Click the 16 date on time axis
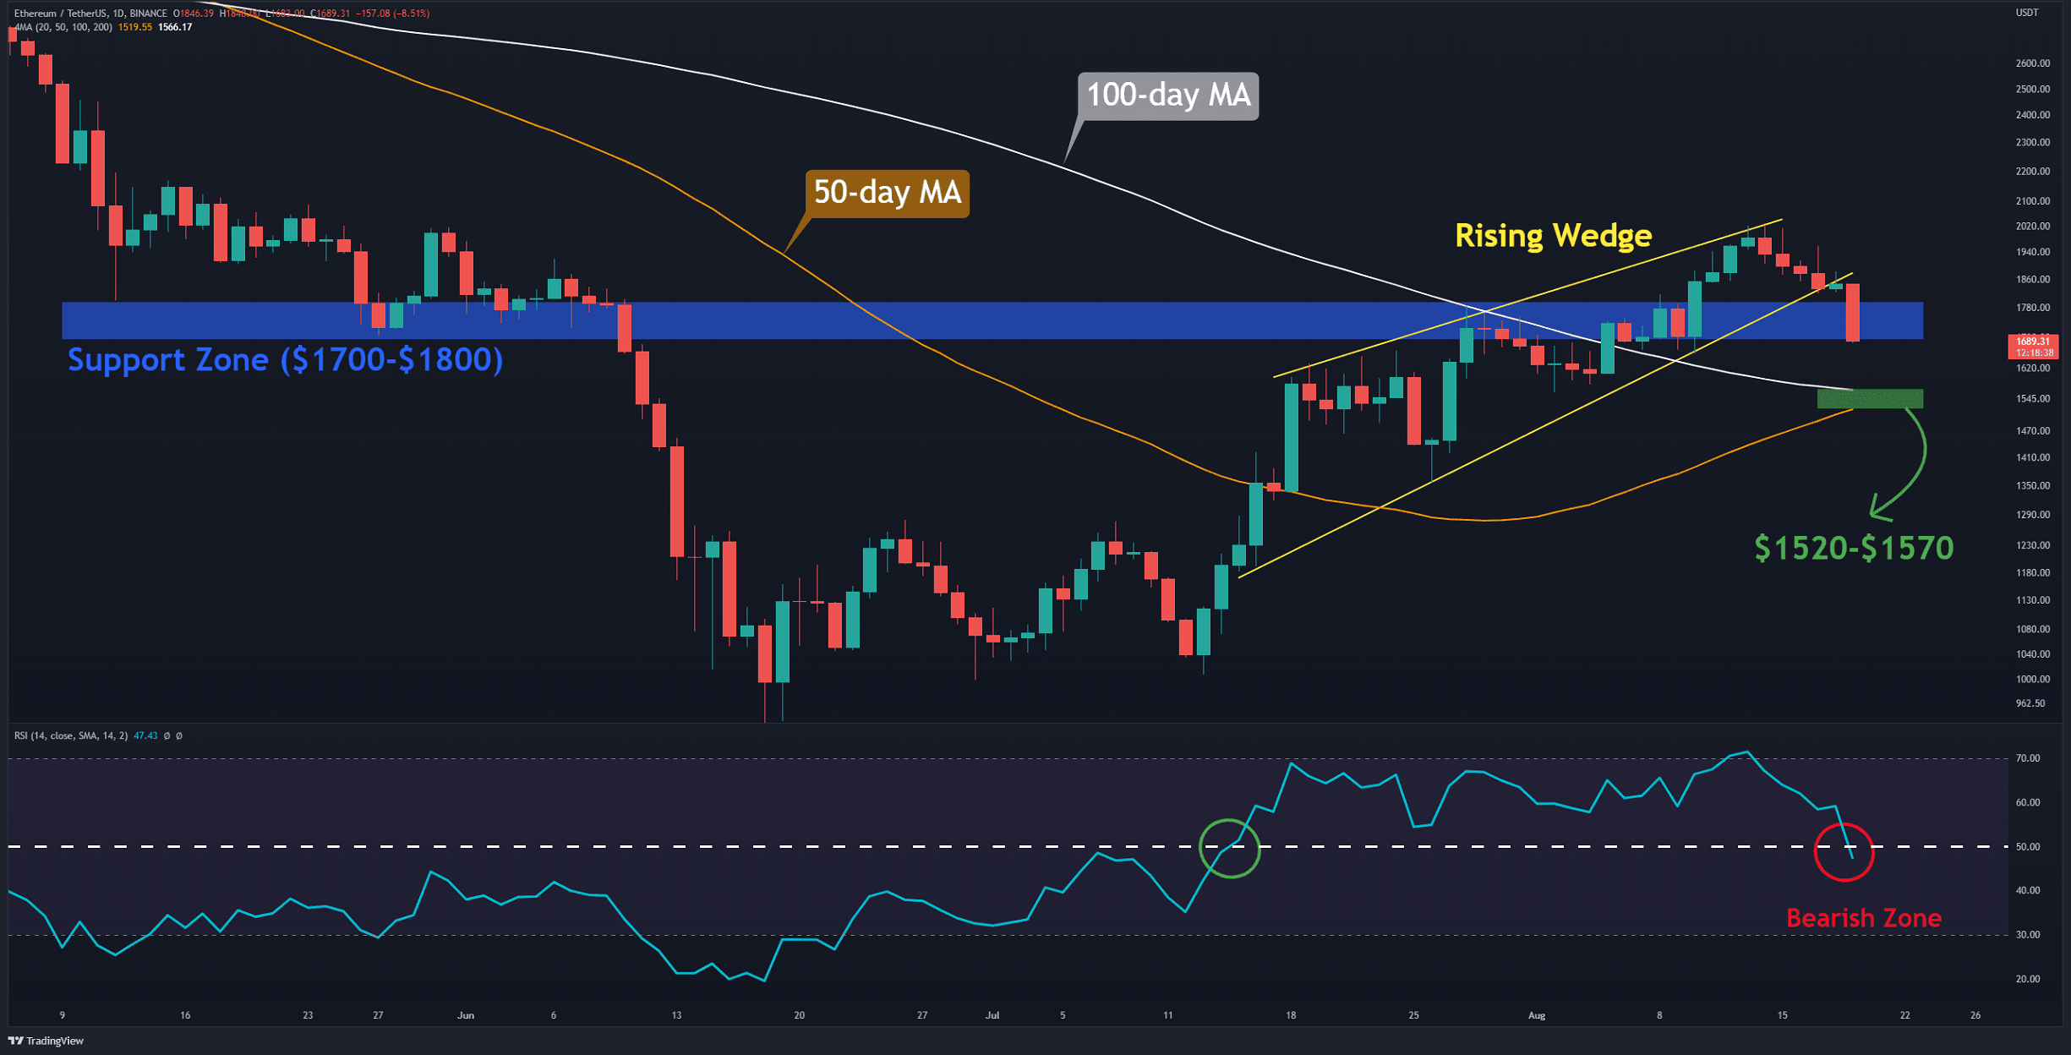Image resolution: width=2071 pixels, height=1055 pixels. tap(185, 1015)
